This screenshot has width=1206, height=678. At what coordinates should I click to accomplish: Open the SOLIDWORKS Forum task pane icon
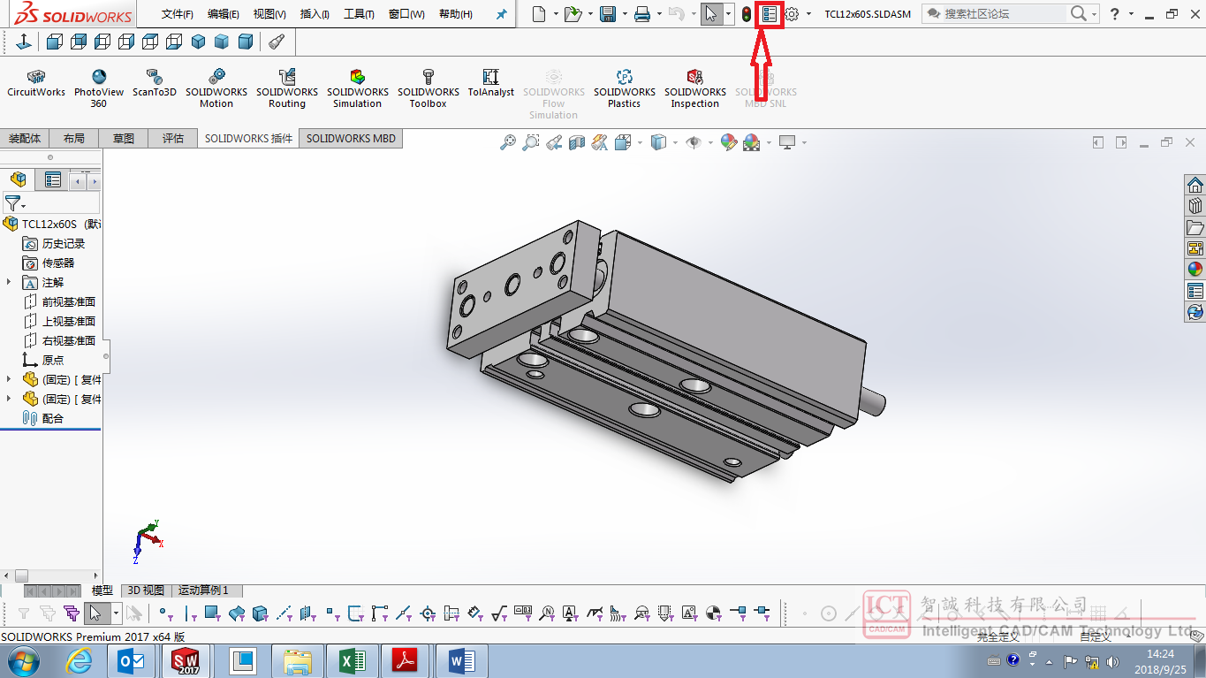[1195, 312]
